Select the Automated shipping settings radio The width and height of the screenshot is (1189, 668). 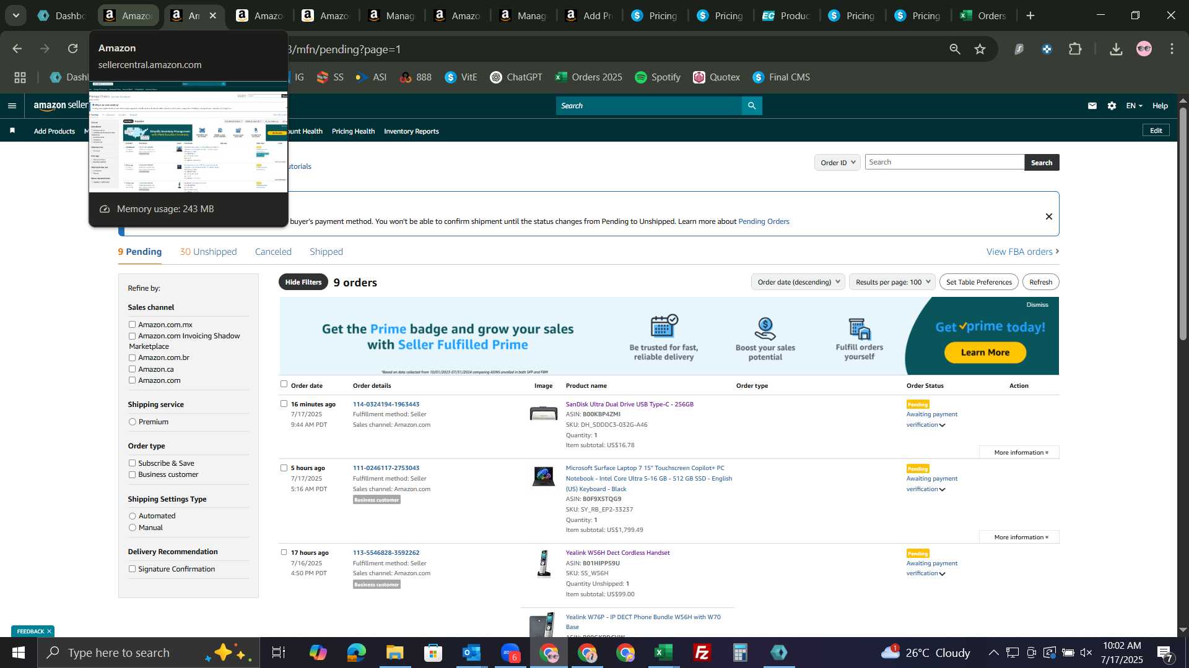[x=132, y=516]
